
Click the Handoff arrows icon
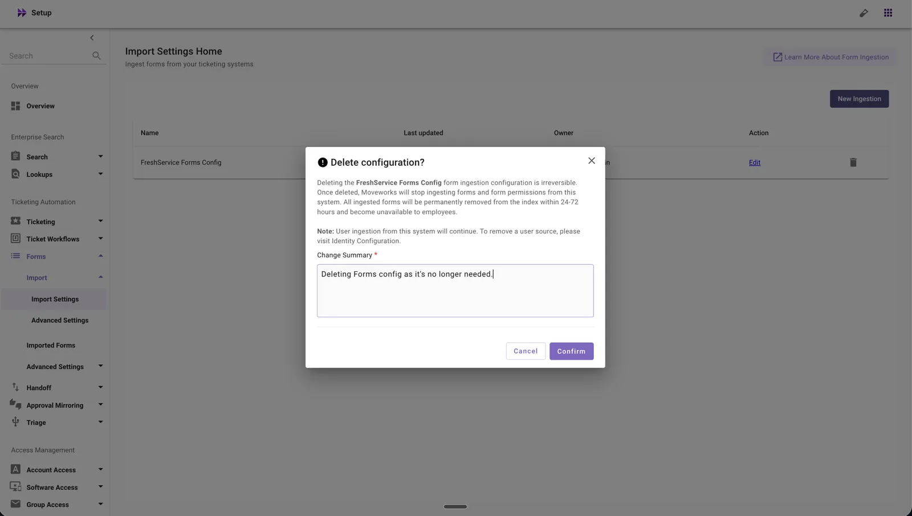15,387
